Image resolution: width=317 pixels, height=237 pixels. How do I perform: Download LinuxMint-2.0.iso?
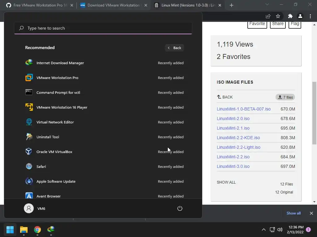pyautogui.click(x=233, y=118)
